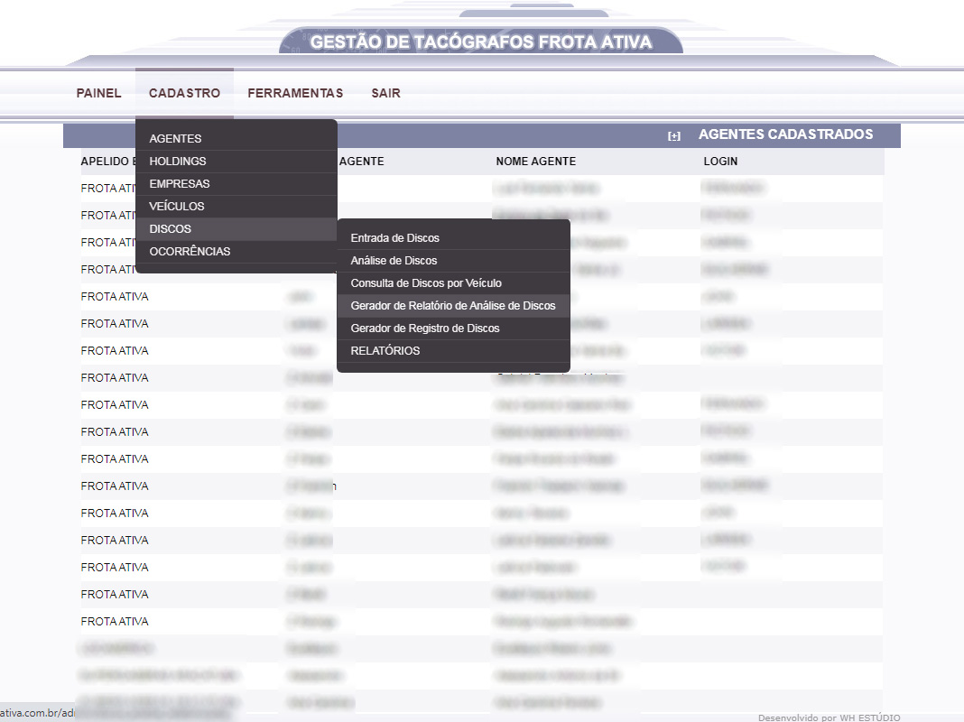Select Gerador de Relatório de Análise de Discos
964x722 pixels.
(x=453, y=306)
